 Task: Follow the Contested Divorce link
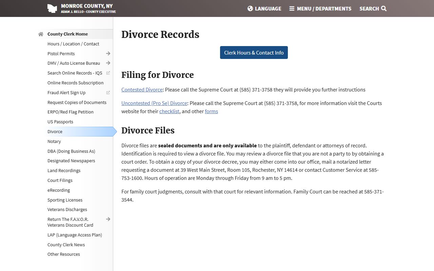click(x=142, y=90)
